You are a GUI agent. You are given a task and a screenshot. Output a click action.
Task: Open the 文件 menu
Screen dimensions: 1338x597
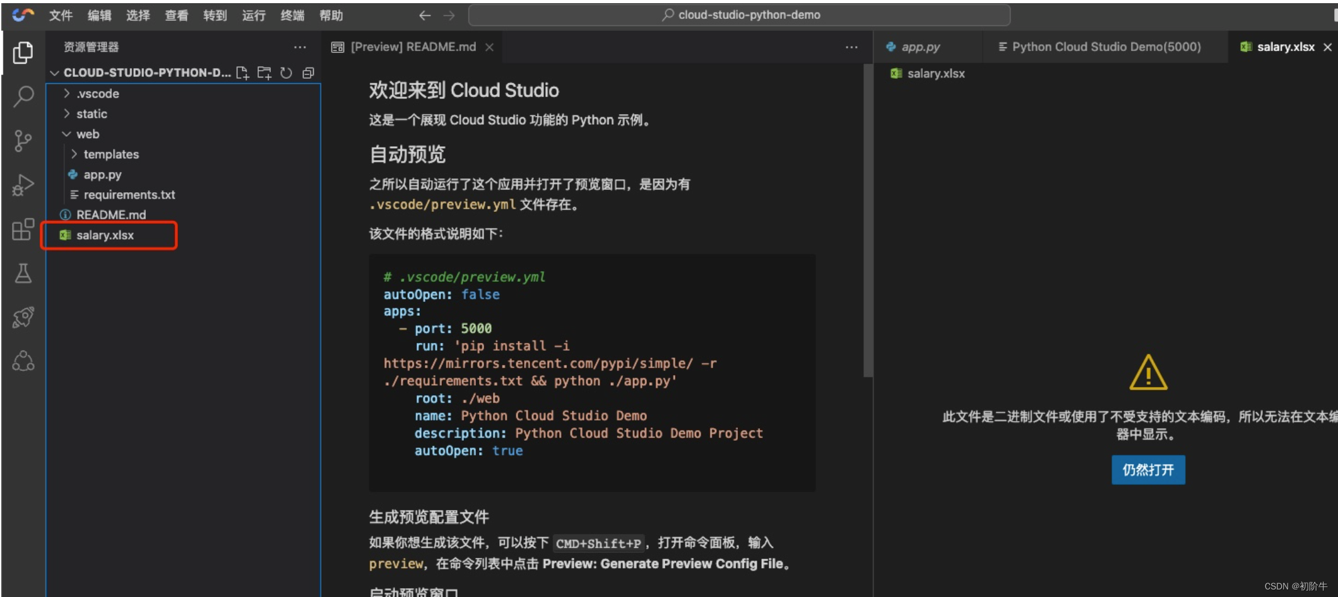[61, 15]
